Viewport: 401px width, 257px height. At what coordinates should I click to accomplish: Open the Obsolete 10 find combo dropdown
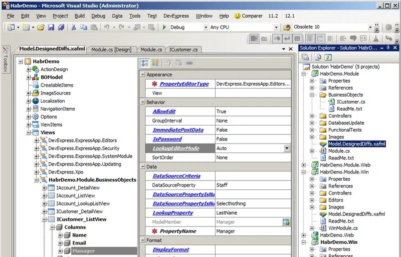370,27
